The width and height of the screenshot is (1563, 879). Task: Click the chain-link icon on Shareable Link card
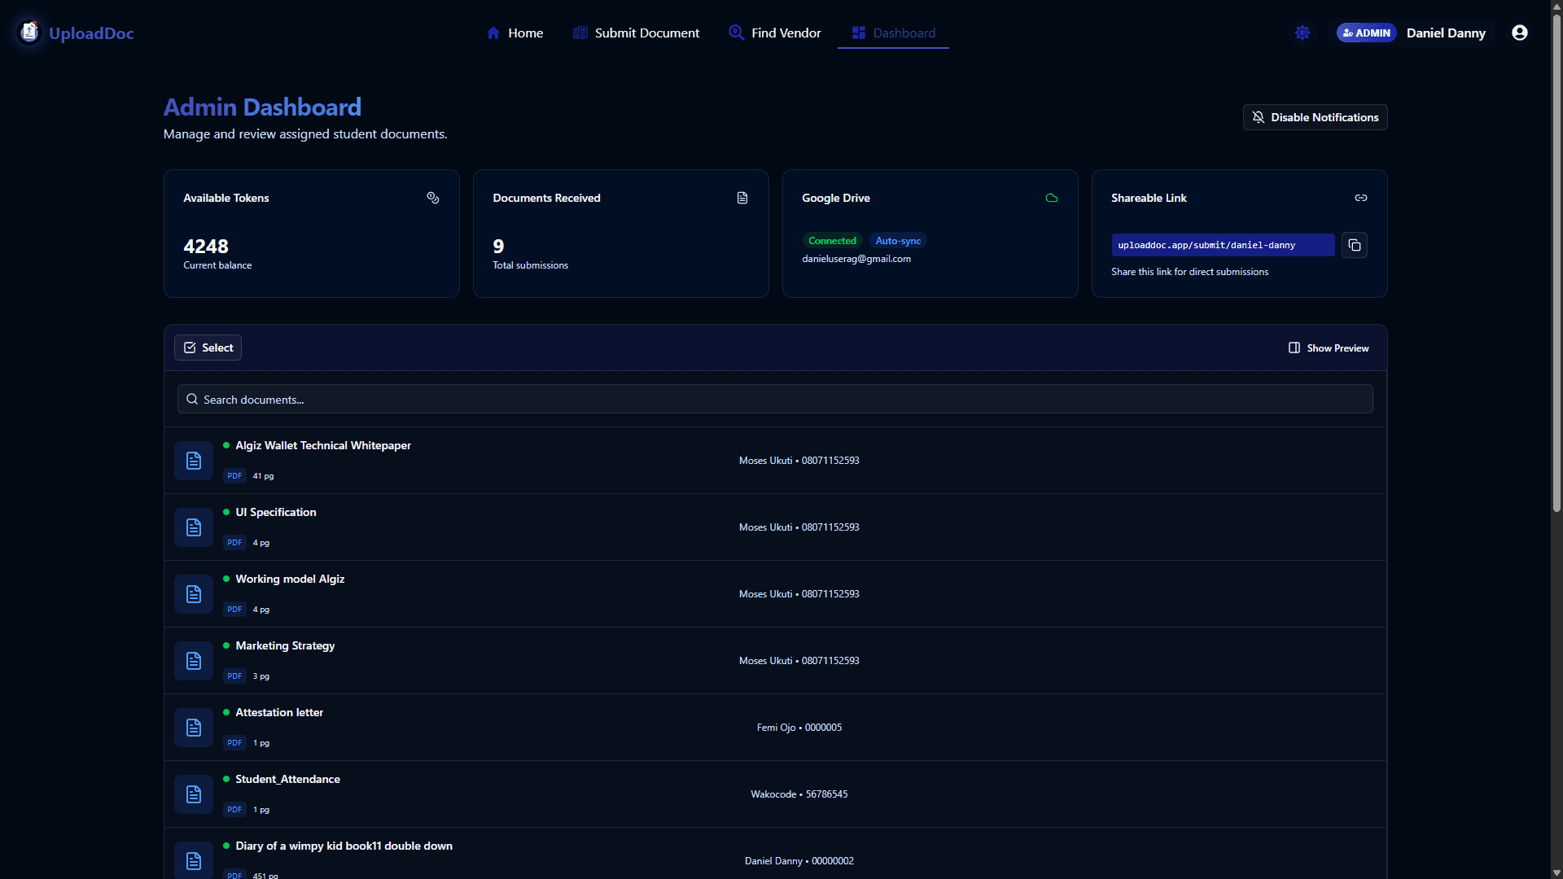[1360, 198]
